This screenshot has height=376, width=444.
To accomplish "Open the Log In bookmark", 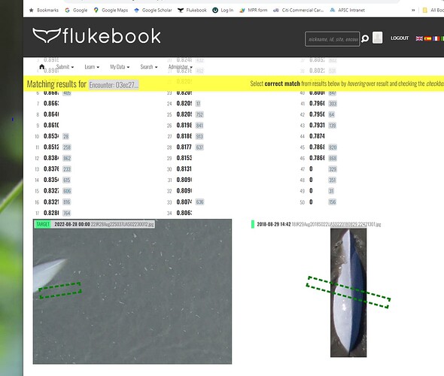I will click(224, 11).
